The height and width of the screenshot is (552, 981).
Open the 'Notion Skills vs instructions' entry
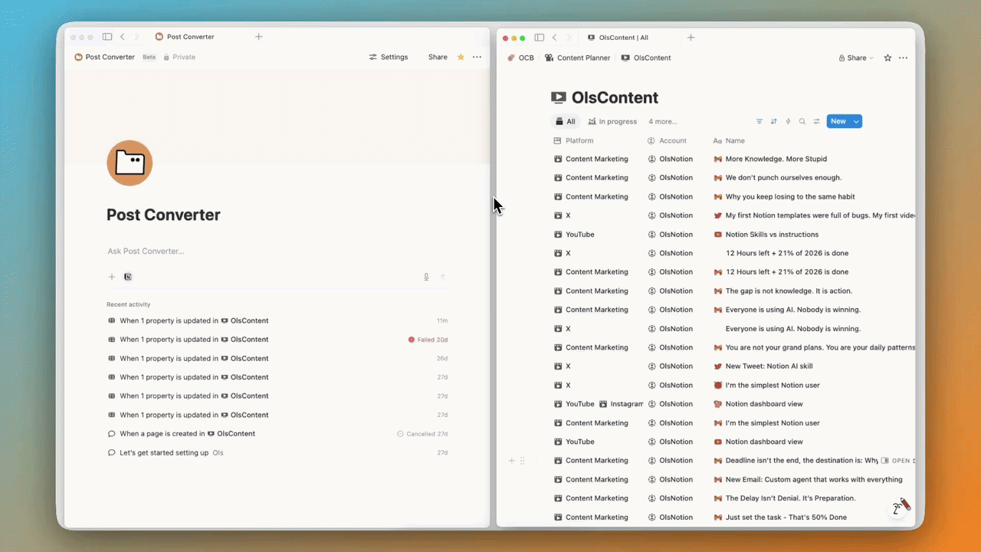click(x=772, y=235)
